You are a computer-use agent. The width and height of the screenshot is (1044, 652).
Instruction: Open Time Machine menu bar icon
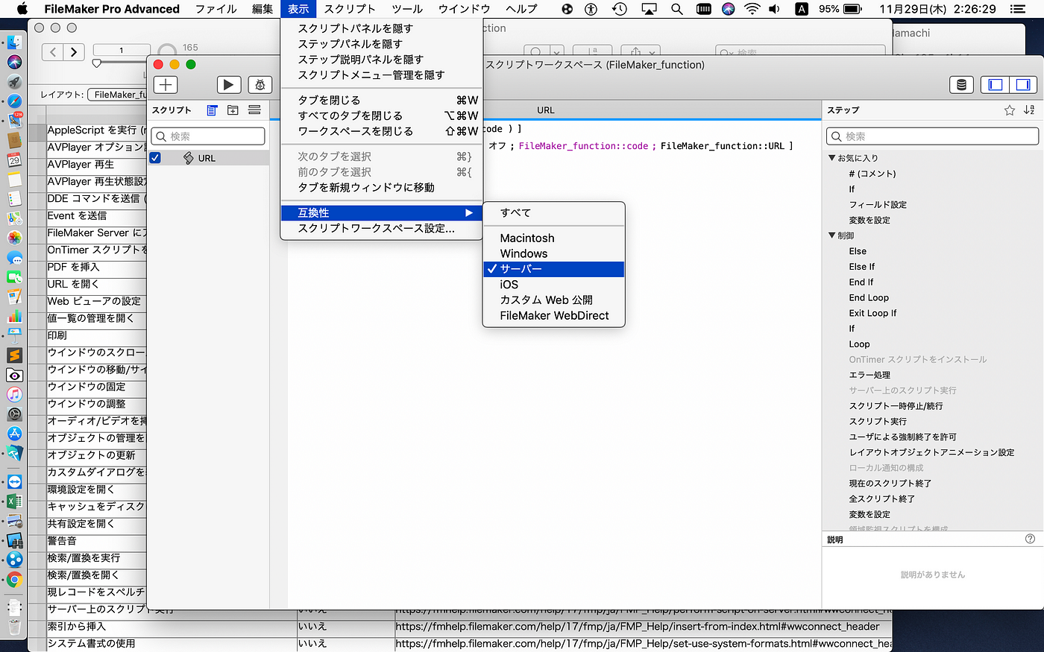[620, 9]
